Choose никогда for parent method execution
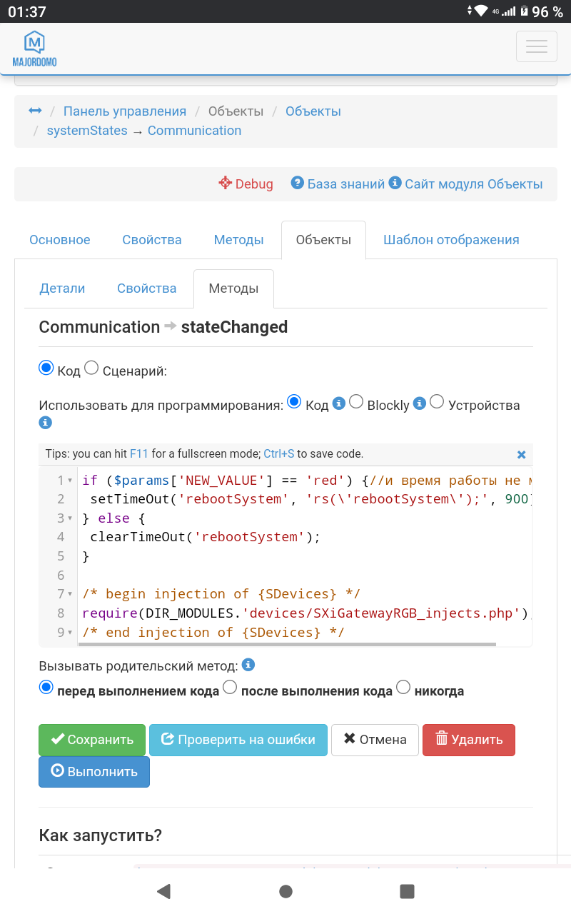This screenshot has height=914, width=571. [403, 687]
